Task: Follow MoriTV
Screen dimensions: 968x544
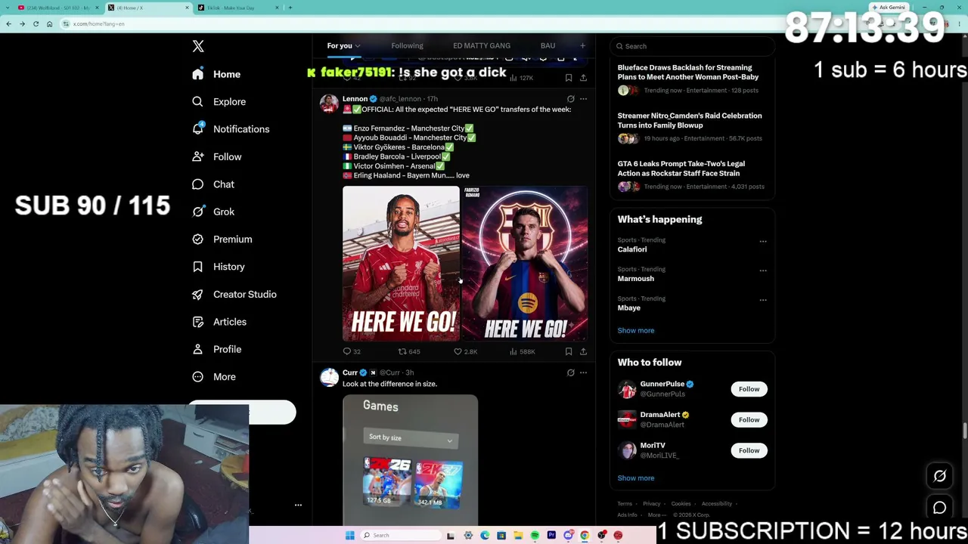Action: click(749, 450)
